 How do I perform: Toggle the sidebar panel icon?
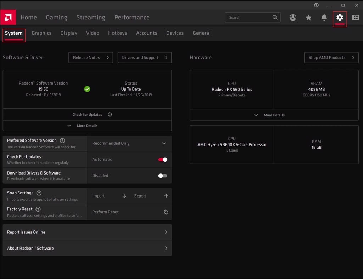tap(355, 17)
